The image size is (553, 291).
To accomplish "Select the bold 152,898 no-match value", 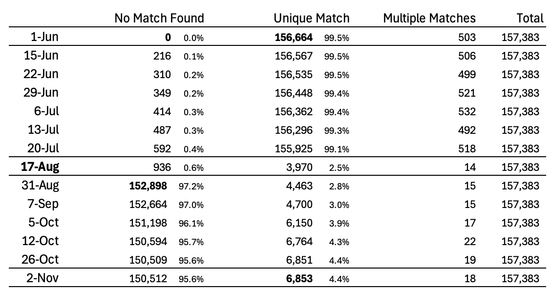I will (x=148, y=186).
